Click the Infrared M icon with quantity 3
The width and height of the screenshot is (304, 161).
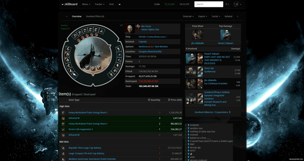(63, 118)
